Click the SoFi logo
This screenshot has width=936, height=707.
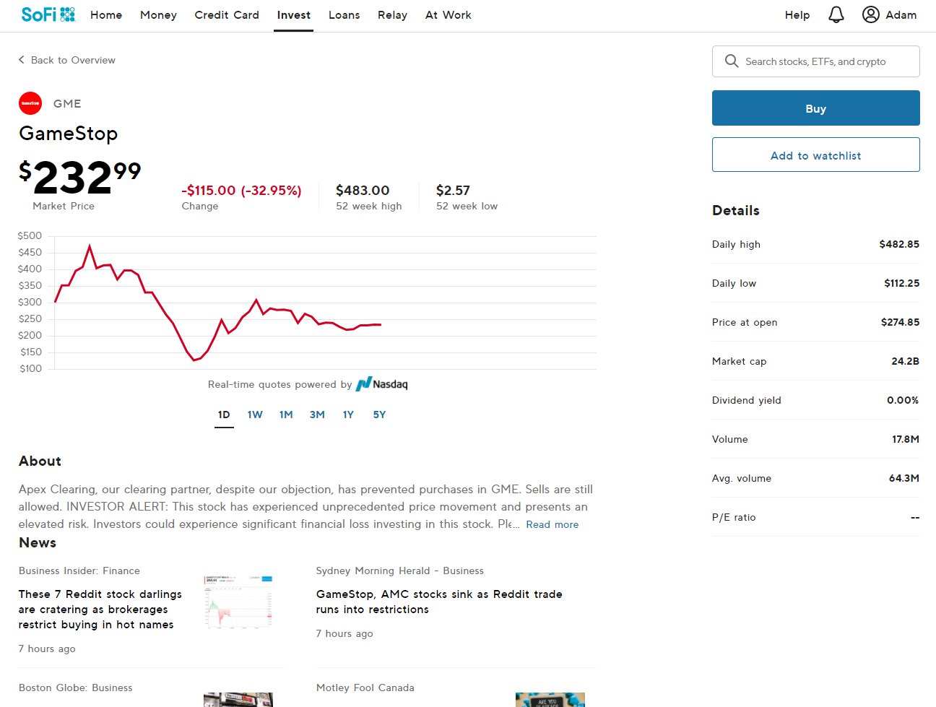(x=48, y=14)
